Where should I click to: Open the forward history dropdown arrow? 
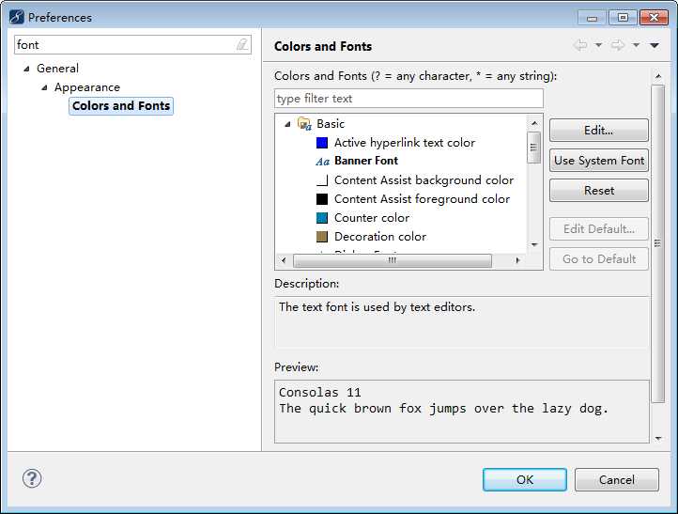(x=636, y=45)
